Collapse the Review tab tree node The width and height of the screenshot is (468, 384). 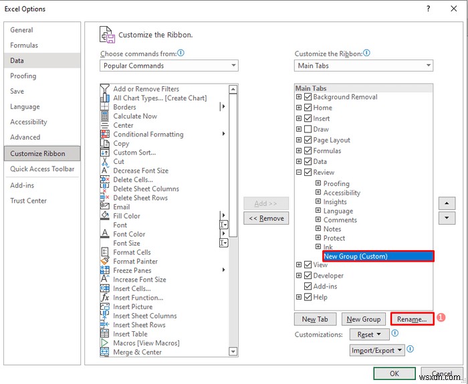click(x=299, y=172)
